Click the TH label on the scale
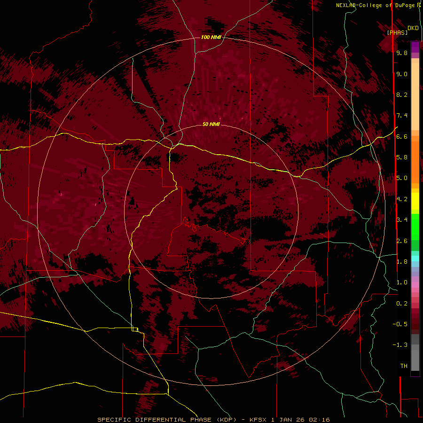This screenshot has height=423, width=423. 404,366
